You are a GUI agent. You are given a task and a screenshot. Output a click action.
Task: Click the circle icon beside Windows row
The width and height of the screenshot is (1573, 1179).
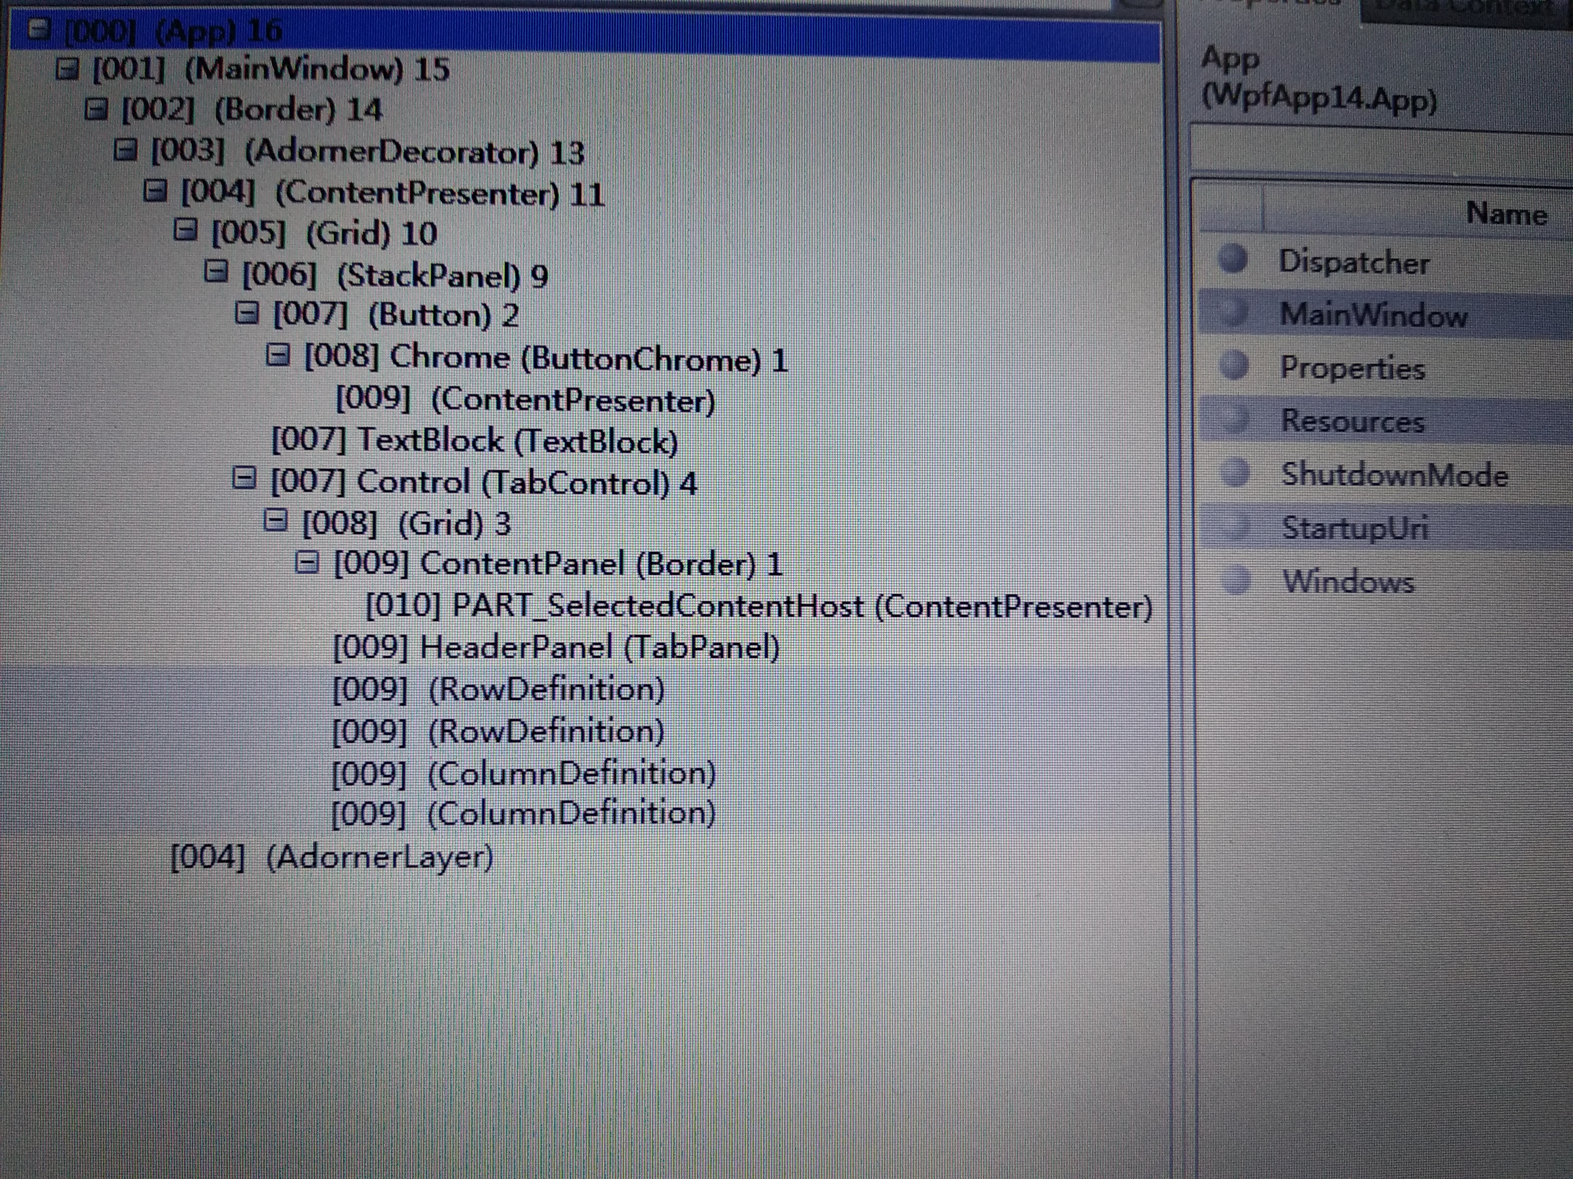pyautogui.click(x=1237, y=580)
